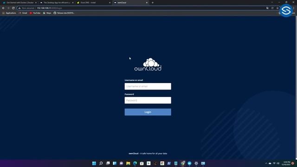Screen dimensions: 297x167
Task: Open the clock and date panel
Action: pyautogui.click(x=286, y=163)
